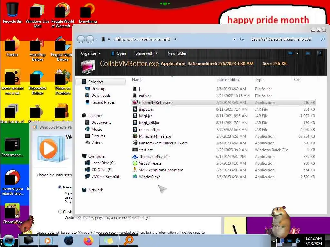Open the recent pages dropdown near navigation buttons
330x247 pixels.
[97, 39]
